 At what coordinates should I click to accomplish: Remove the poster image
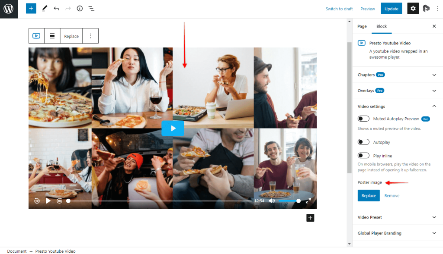(392, 195)
